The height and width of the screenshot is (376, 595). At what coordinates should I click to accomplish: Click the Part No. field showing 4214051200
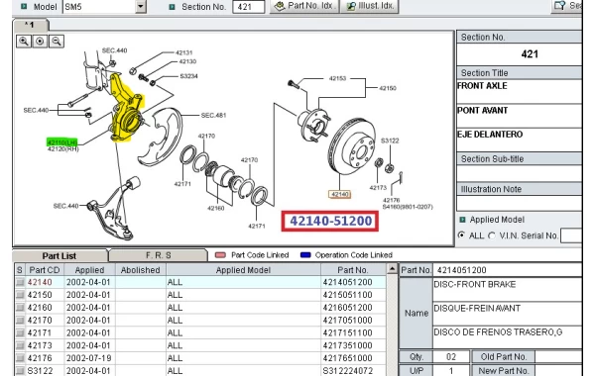point(508,270)
